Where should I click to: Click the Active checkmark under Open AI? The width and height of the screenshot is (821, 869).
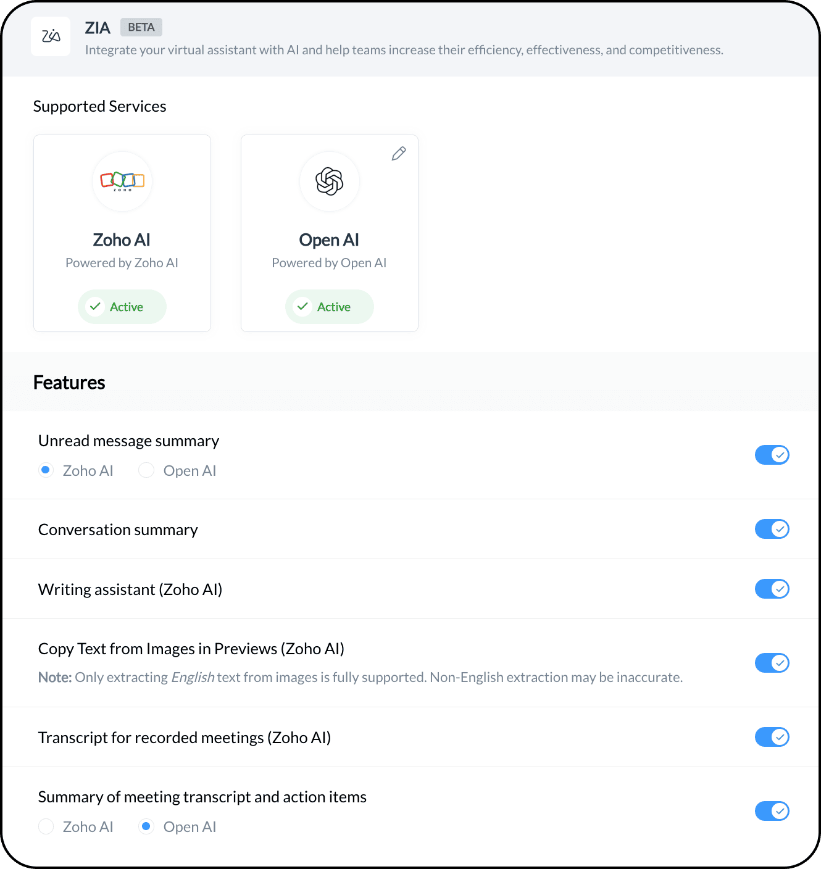click(302, 307)
